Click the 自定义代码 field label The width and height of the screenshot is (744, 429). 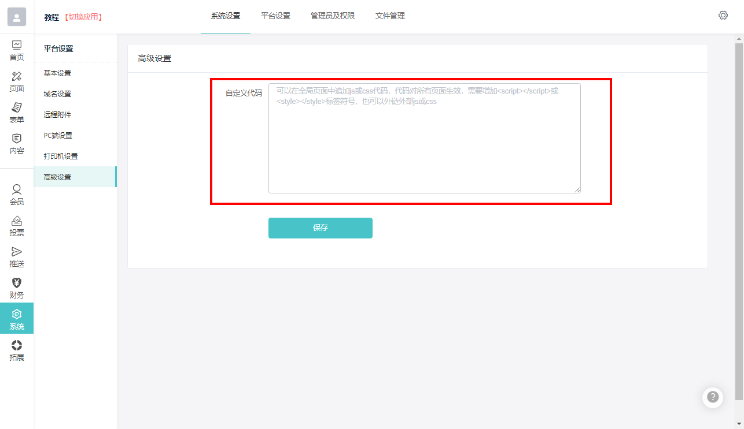click(x=244, y=93)
